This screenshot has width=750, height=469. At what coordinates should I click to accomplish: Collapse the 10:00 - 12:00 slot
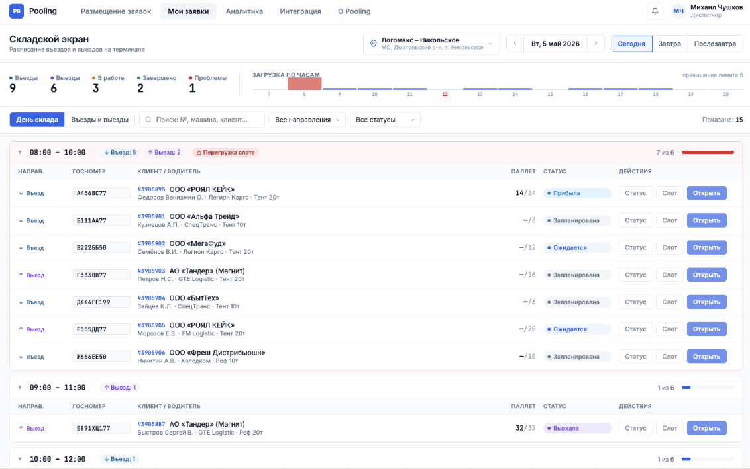20,460
